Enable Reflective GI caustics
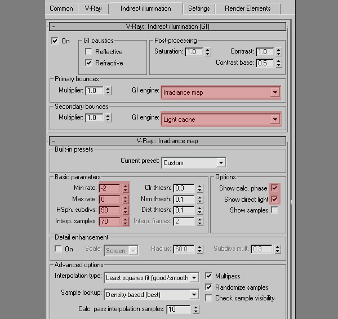This screenshot has width=338, height=319. point(88,52)
